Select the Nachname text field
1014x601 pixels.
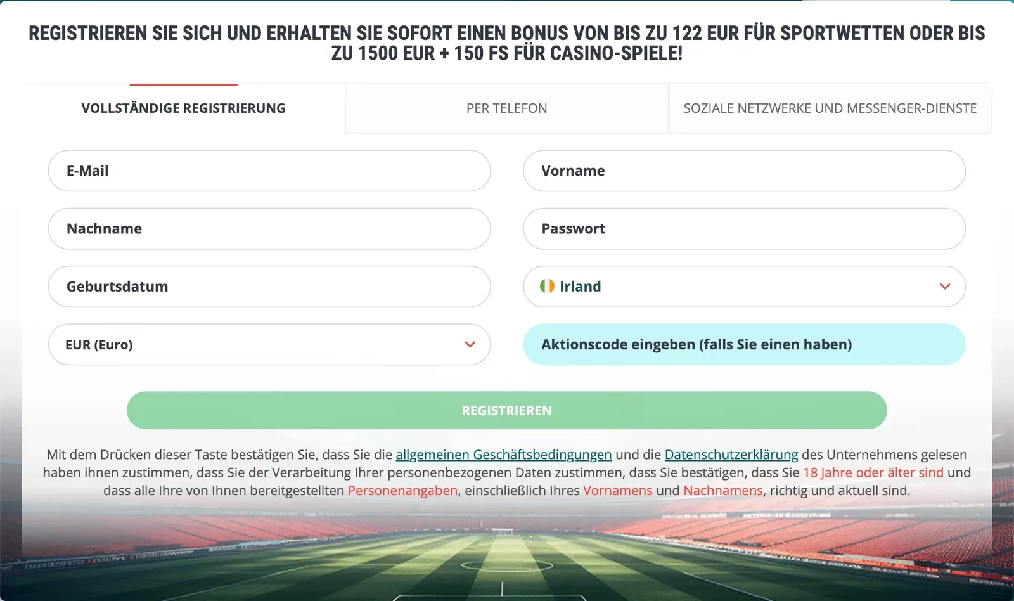point(269,229)
